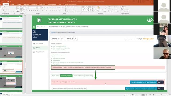This screenshot has width=171, height=96.
Task: Toggle normal view button in status bar
Action: click(x=143, y=95)
